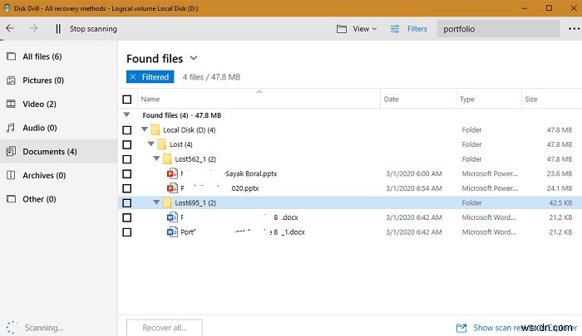Screen dimensions: 582x336
Task: Go forward with the right arrow
Action: pyautogui.click(x=33, y=28)
